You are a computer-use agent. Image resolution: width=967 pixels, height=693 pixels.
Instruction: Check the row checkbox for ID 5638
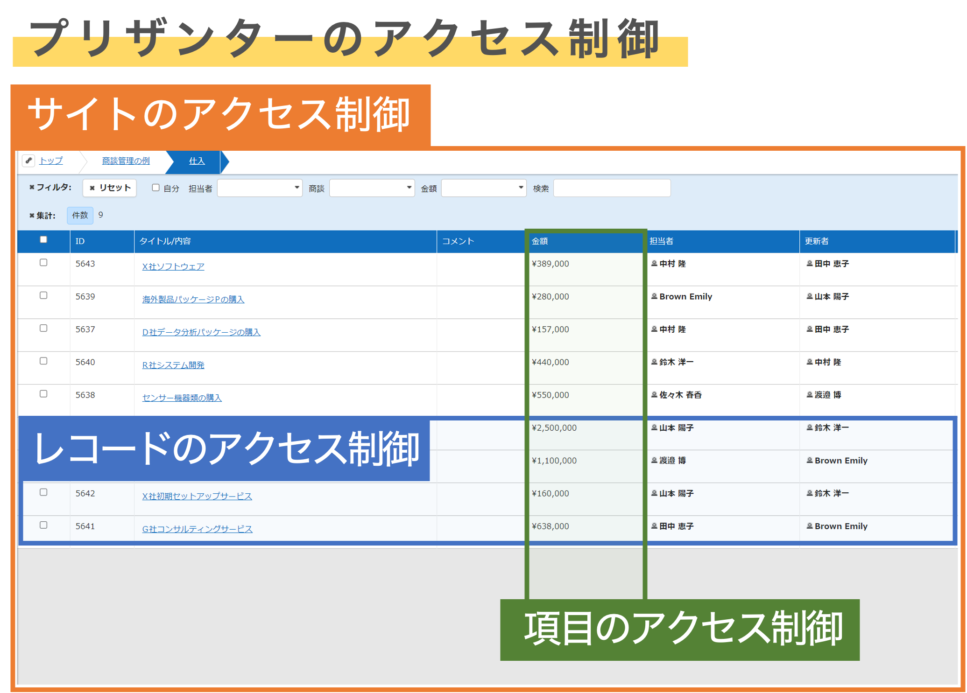pos(43,393)
